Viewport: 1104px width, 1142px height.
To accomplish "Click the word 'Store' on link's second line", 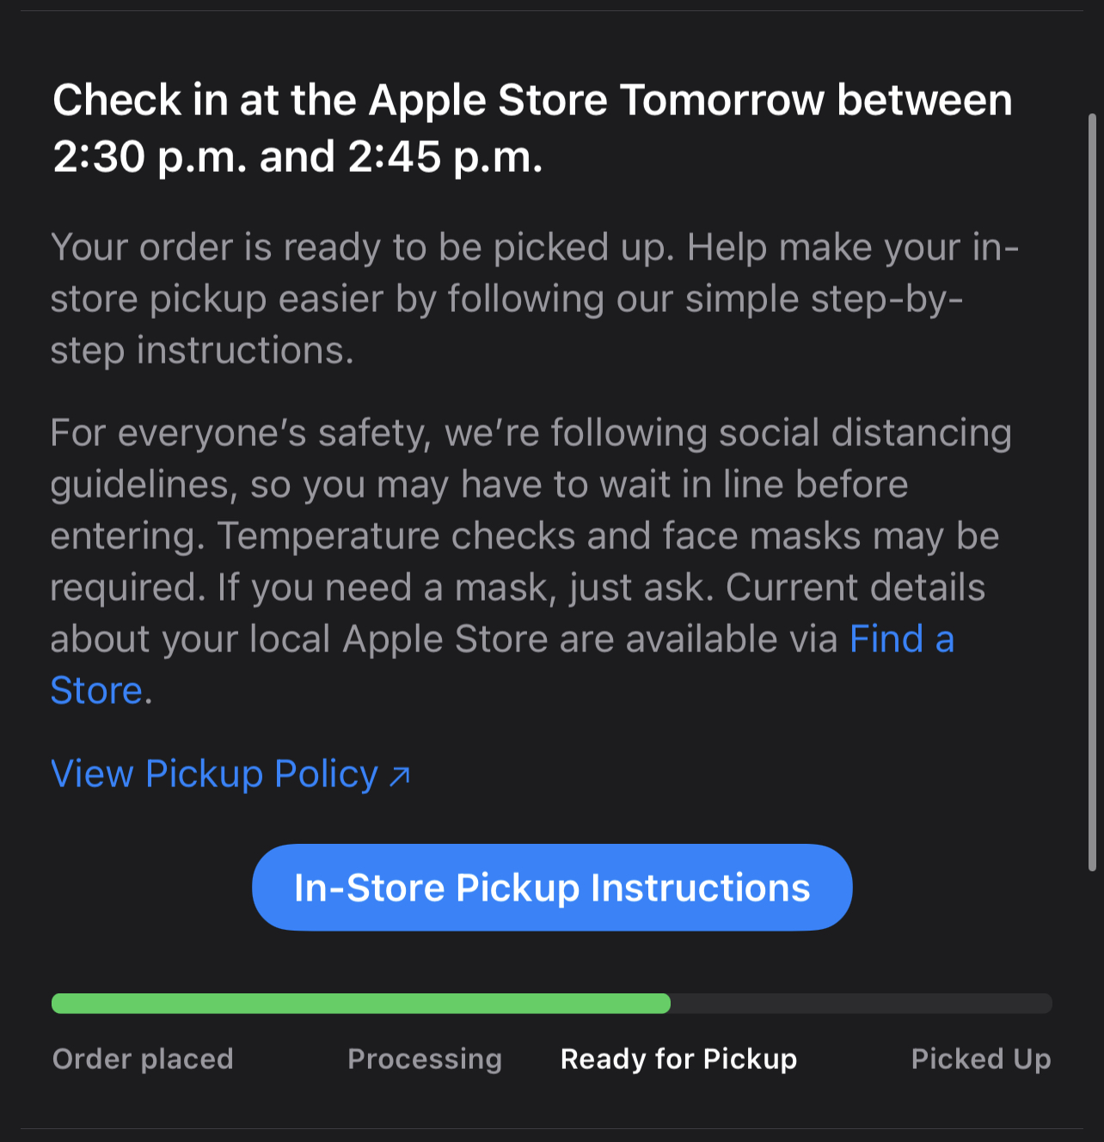I will [x=96, y=691].
